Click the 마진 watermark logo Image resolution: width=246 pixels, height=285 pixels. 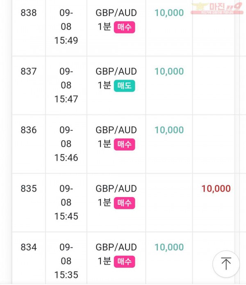click(x=217, y=8)
